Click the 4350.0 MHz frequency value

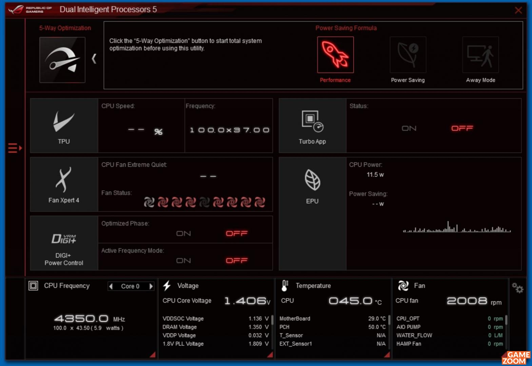pos(90,319)
